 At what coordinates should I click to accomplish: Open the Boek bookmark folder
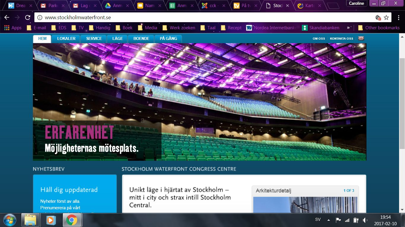124,28
